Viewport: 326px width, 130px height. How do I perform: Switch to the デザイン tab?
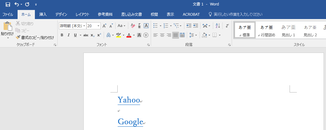click(61, 14)
